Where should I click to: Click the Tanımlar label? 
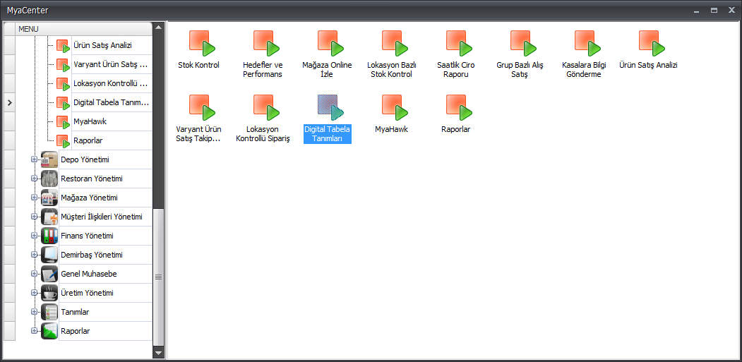coord(76,313)
